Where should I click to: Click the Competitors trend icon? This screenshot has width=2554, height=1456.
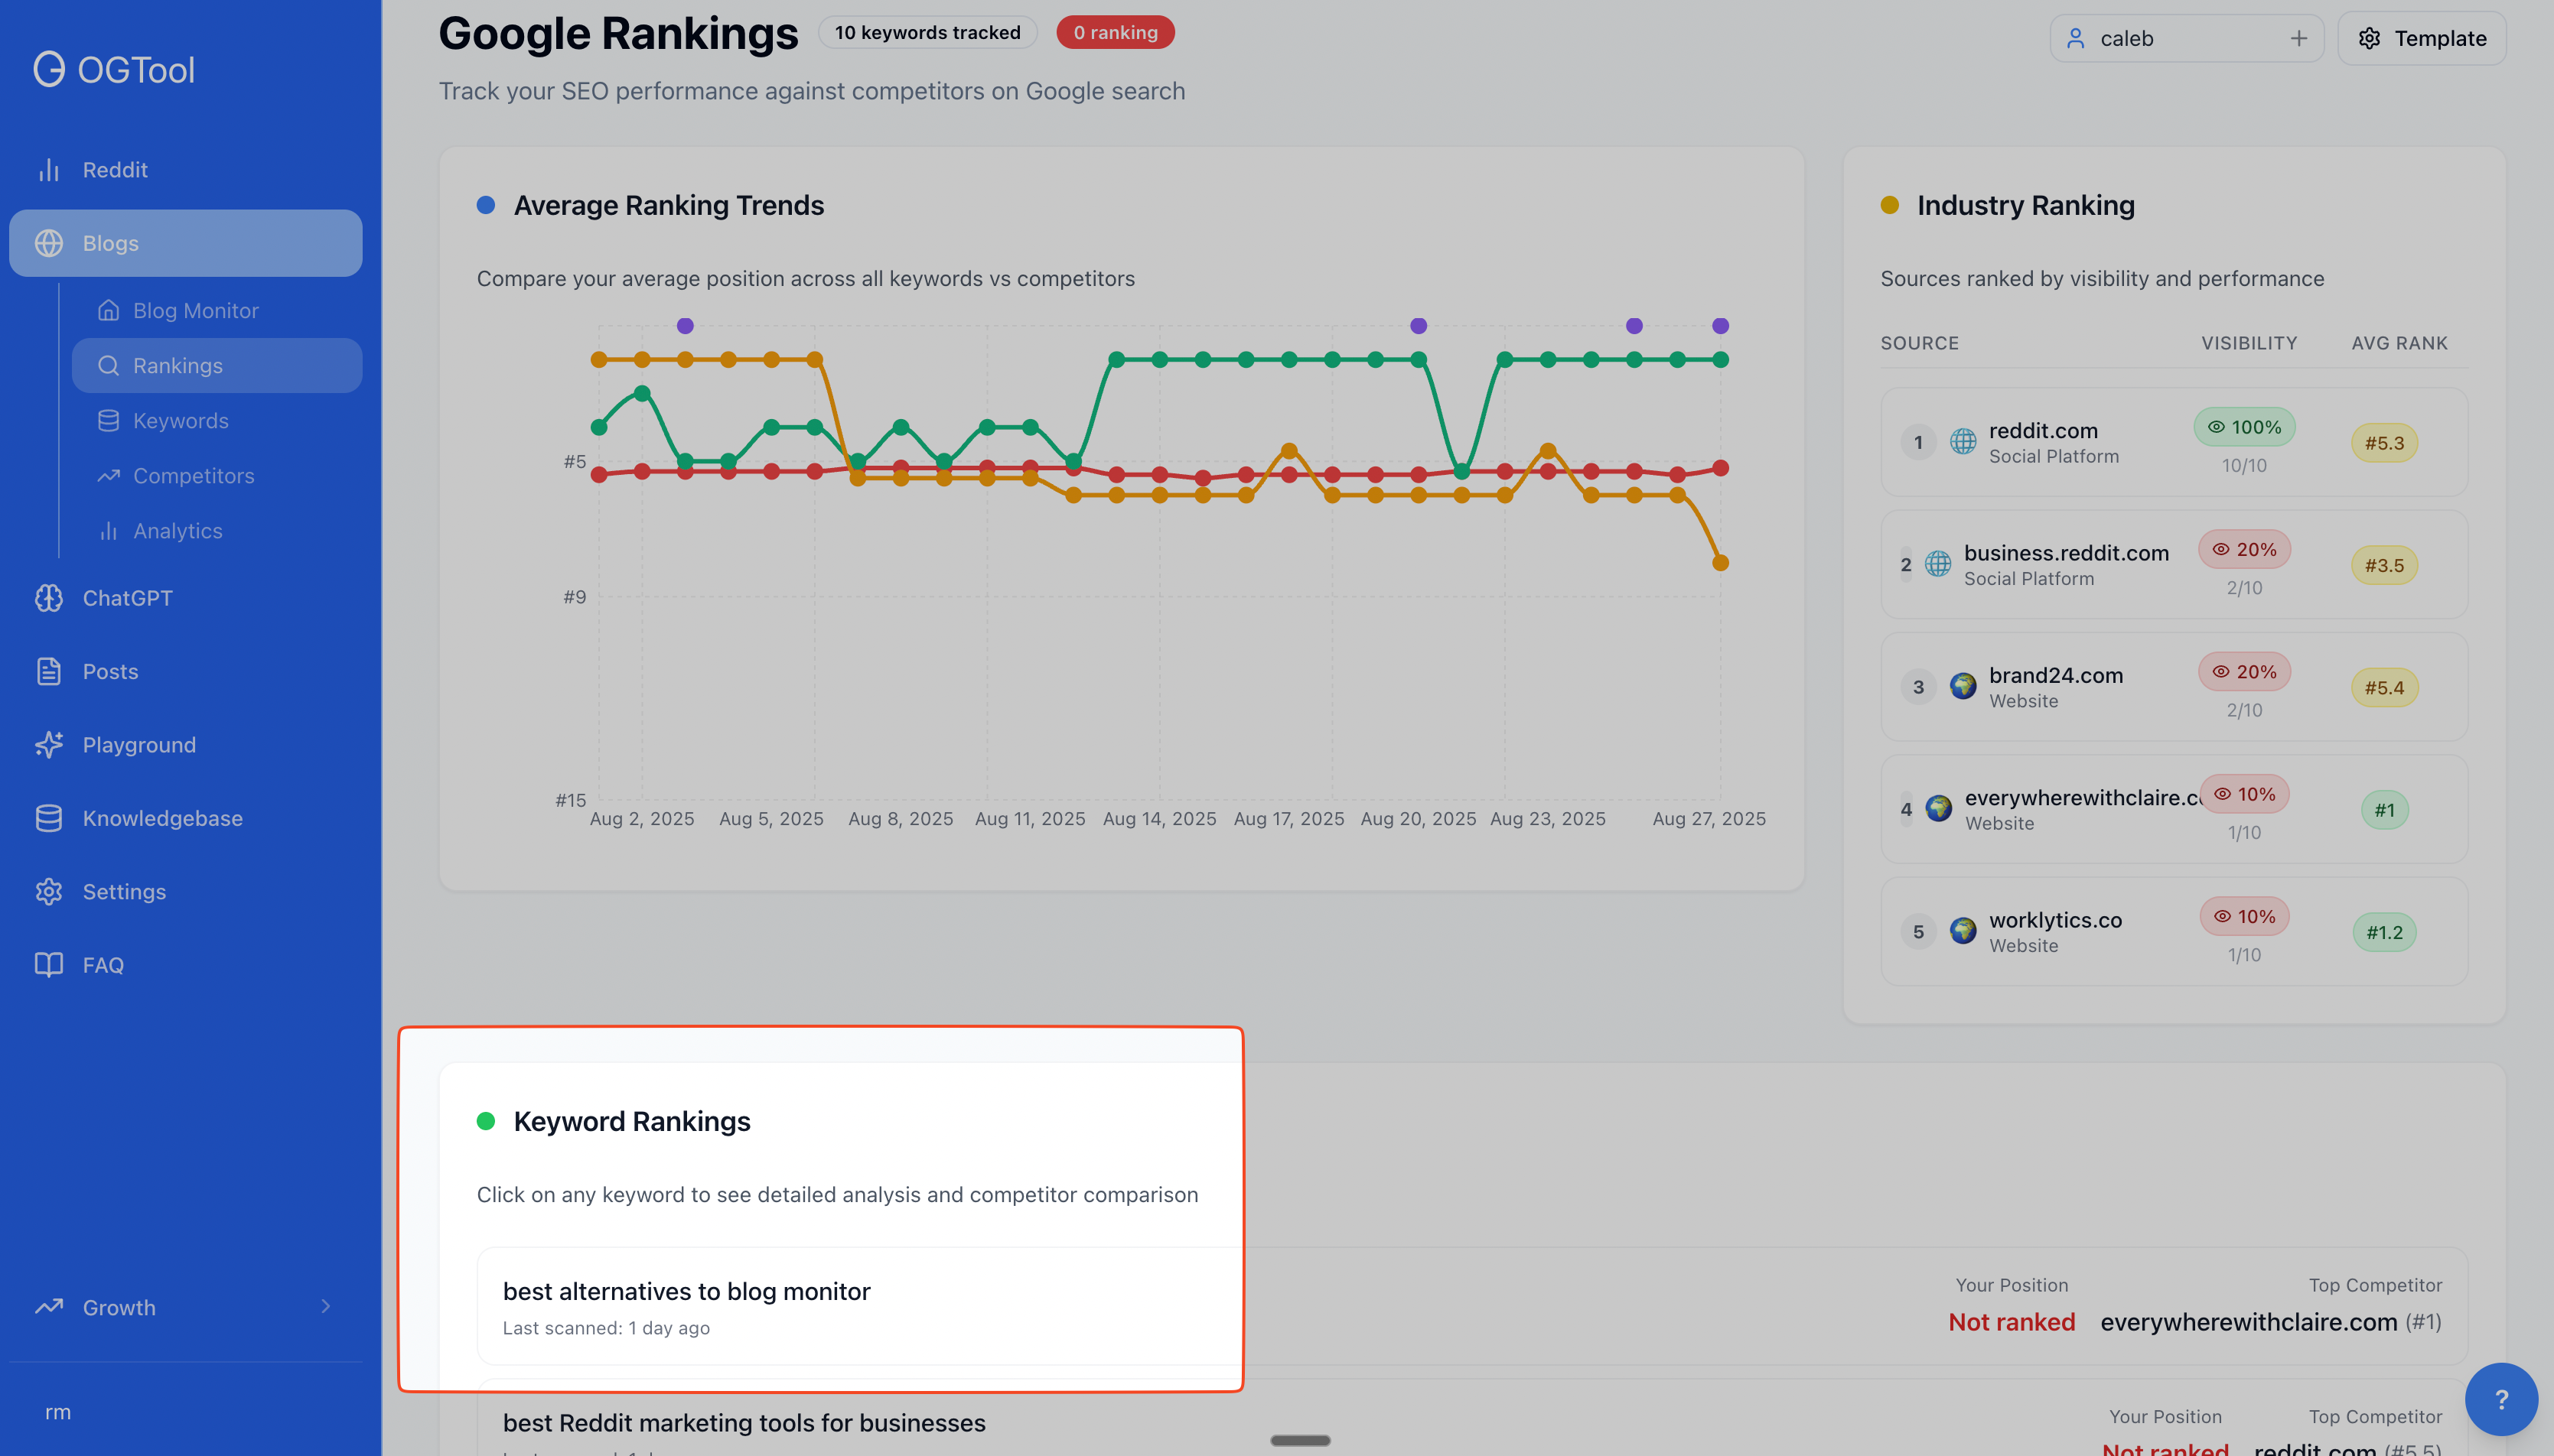[108, 475]
